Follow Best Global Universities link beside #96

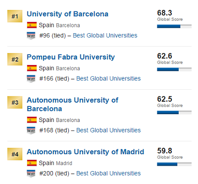pyautogui.click(x=105, y=36)
